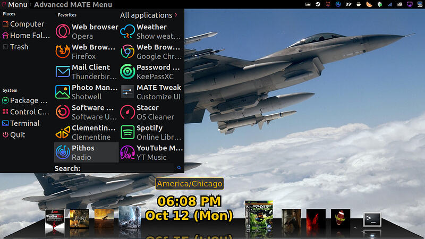This screenshot has height=239, width=425.
Task: Click the purple display tray icon
Action: pyautogui.click(x=410, y=4)
